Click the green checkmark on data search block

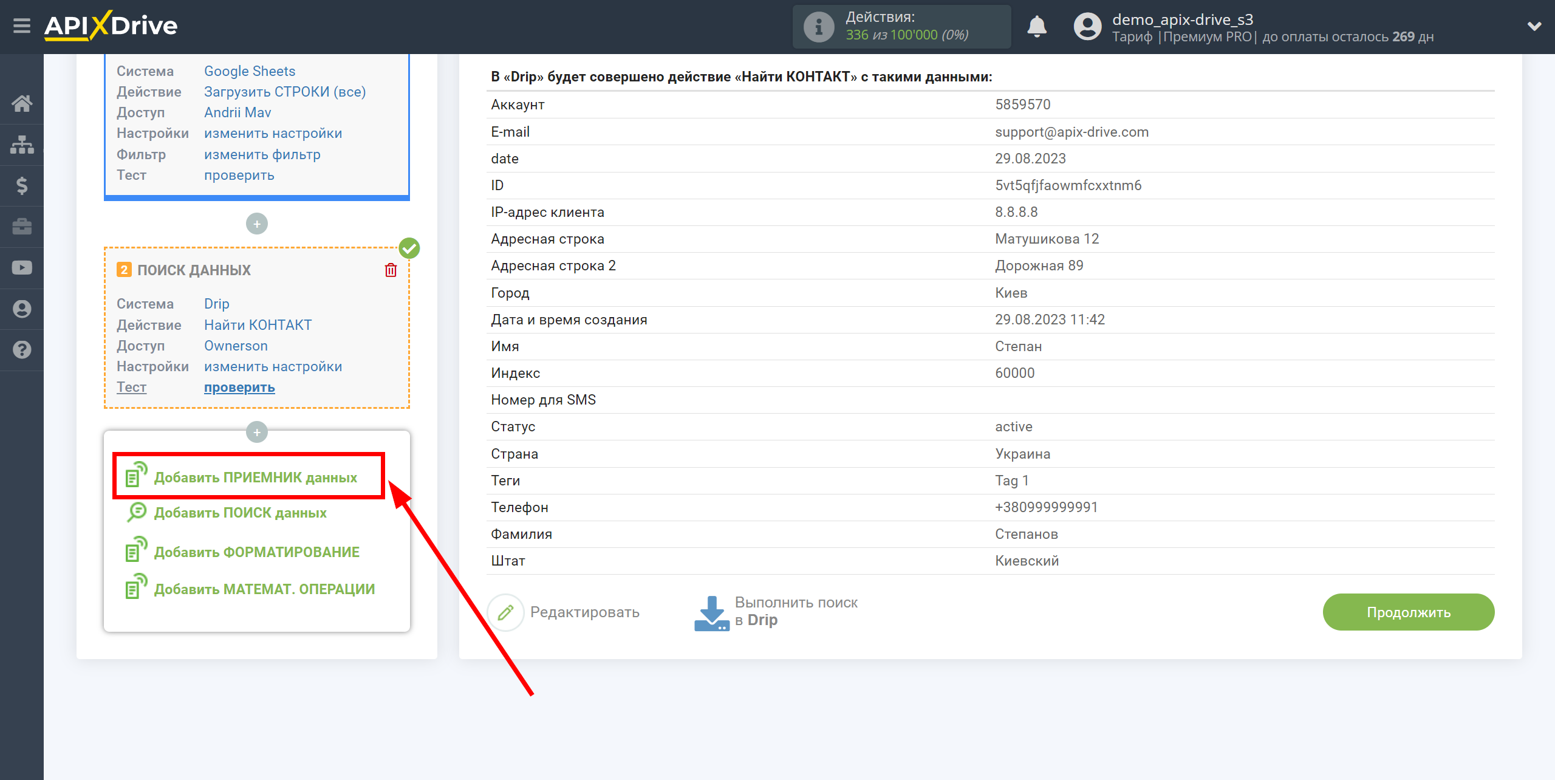[409, 248]
